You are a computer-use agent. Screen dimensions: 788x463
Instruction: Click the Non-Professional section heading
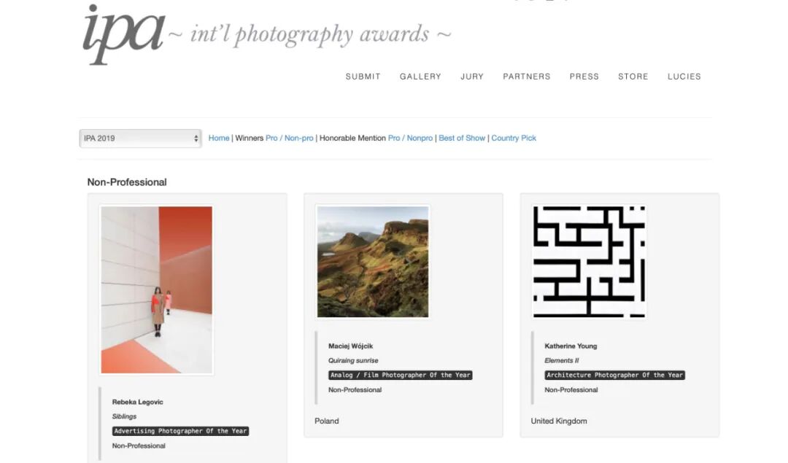(x=127, y=182)
